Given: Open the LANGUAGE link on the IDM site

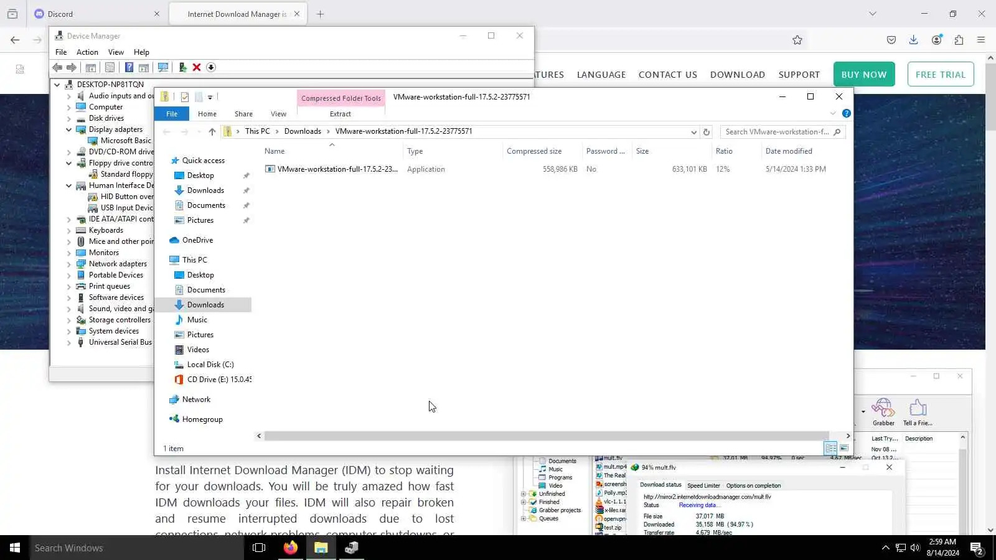Looking at the screenshot, I should point(601,75).
